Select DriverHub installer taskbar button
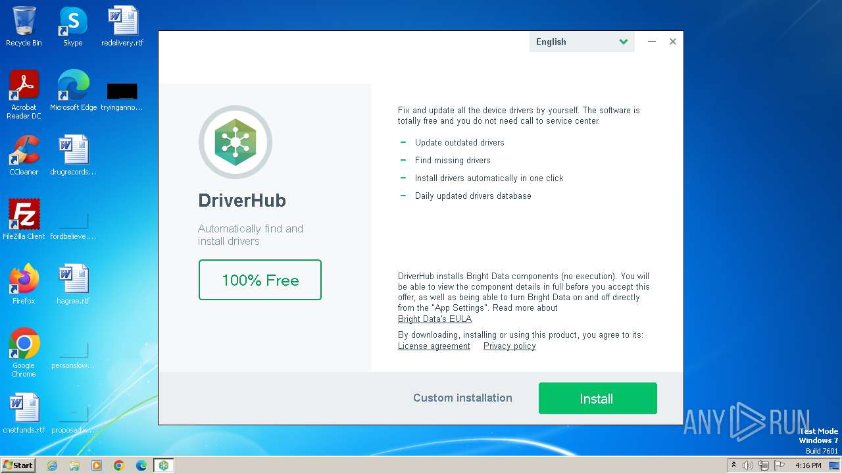This screenshot has width=842, height=474. [163, 465]
